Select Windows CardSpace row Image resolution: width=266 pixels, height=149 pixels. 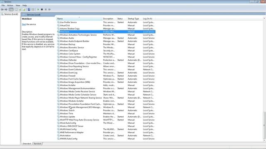(x=106, y=50)
